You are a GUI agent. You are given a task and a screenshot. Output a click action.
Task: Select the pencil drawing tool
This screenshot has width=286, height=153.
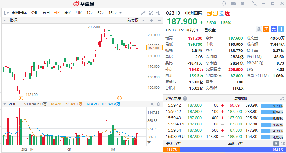pos(143,13)
